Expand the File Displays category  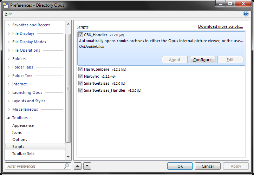pyautogui.click(x=8, y=33)
